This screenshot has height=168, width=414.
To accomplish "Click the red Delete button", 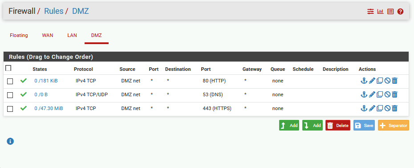I will tap(338, 126).
